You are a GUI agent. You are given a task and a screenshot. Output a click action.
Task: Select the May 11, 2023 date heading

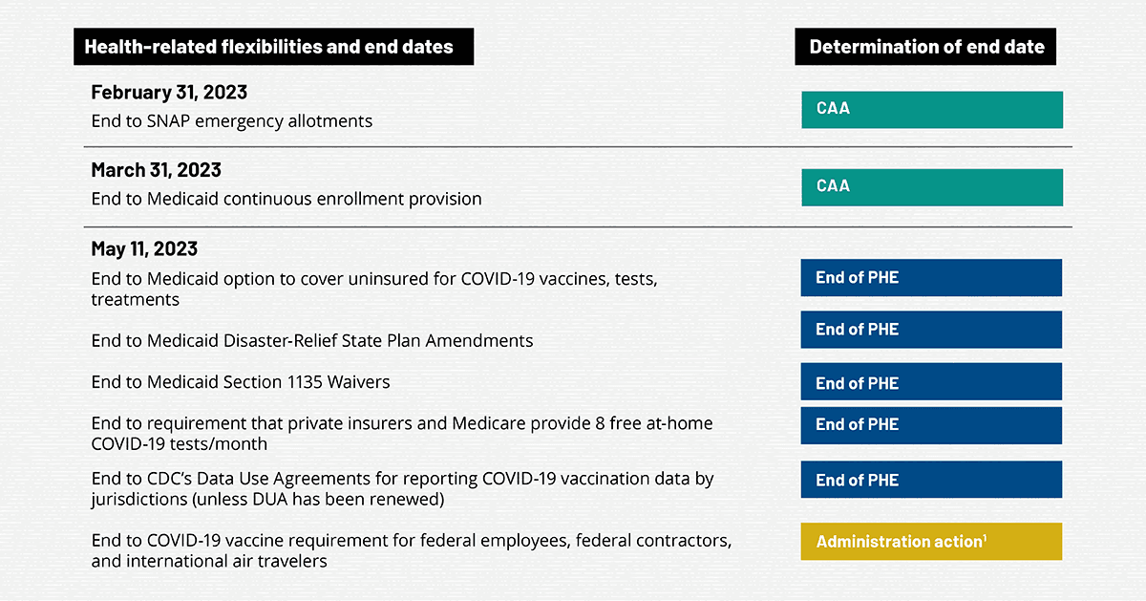pos(144,248)
